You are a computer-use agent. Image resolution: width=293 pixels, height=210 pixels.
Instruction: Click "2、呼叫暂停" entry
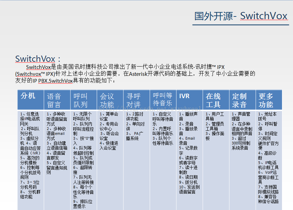click(268, 126)
